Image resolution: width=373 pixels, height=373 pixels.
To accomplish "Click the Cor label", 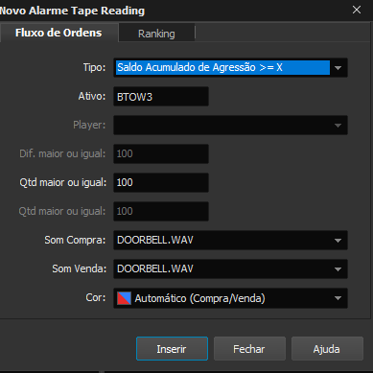I will [96, 297].
